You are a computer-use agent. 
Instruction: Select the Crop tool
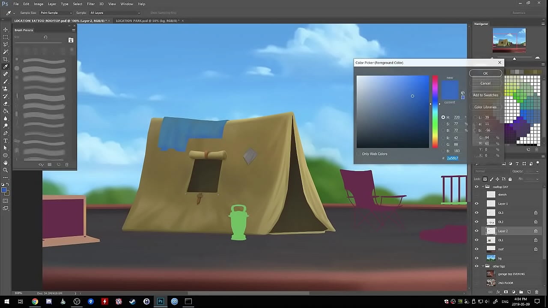(x=6, y=59)
